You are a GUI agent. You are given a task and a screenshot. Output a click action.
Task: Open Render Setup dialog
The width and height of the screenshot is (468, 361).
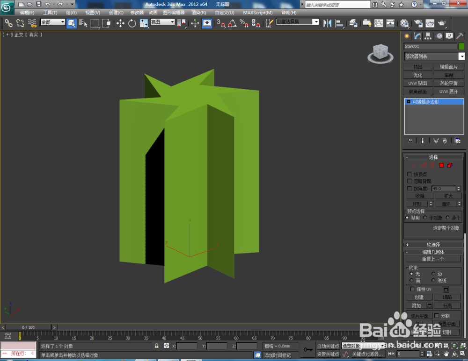point(418,23)
